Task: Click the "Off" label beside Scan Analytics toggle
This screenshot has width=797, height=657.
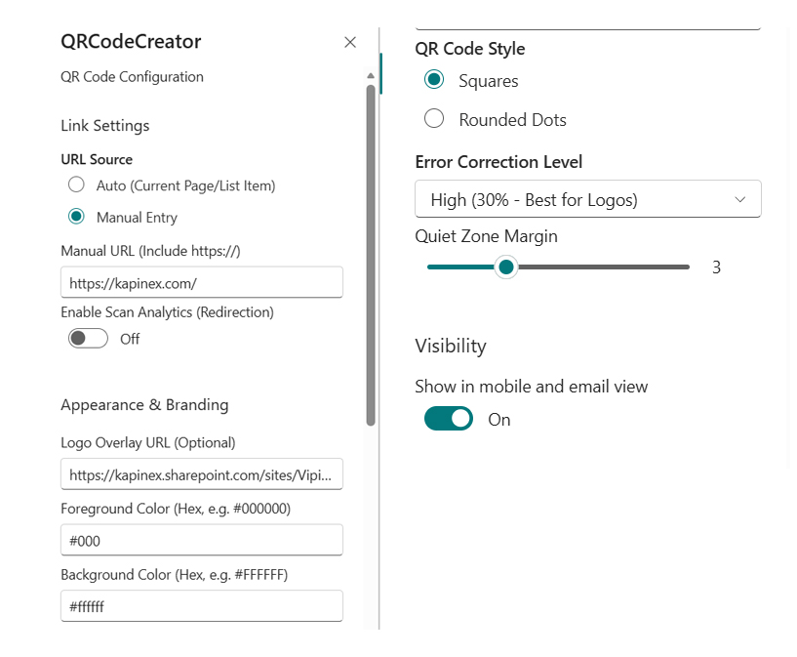Action: 130,339
